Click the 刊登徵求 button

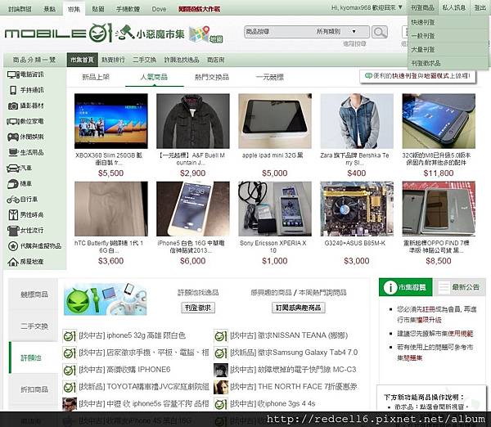(198, 308)
